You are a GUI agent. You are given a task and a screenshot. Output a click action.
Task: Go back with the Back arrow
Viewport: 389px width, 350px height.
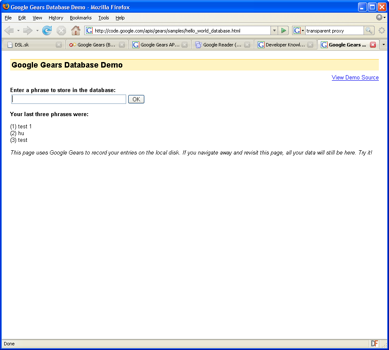pos(9,31)
